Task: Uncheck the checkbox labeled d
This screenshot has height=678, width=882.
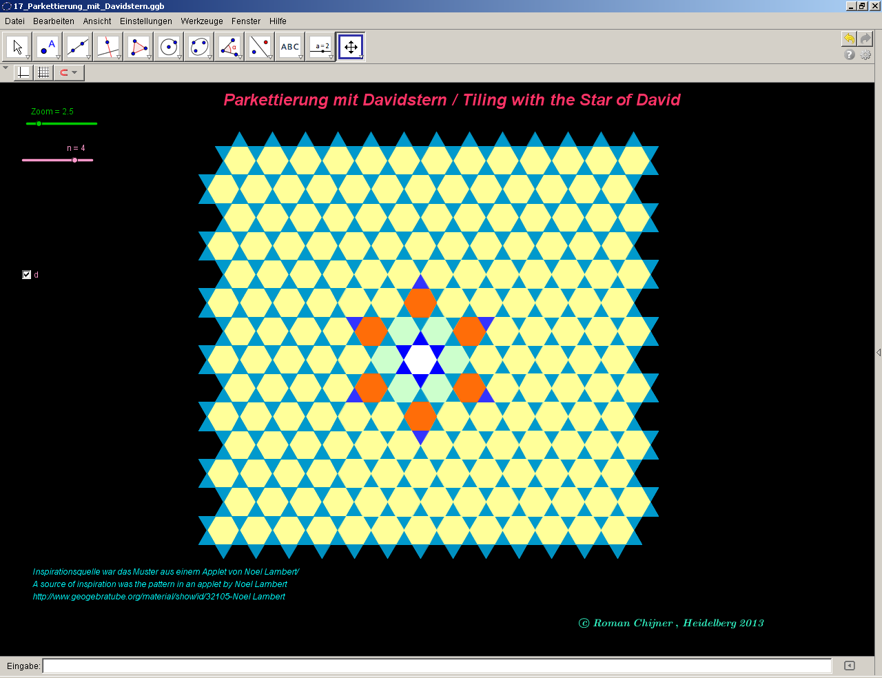Action: (x=27, y=275)
